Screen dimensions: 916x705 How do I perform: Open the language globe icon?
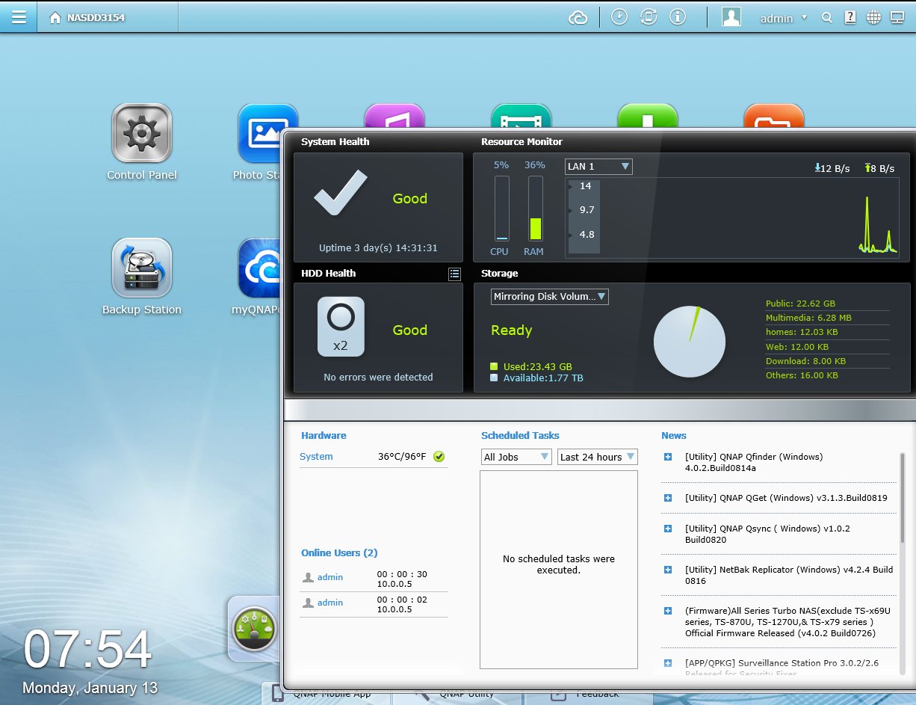[873, 17]
